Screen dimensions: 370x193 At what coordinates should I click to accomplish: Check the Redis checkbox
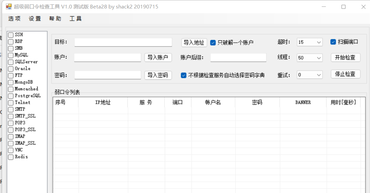11,157
